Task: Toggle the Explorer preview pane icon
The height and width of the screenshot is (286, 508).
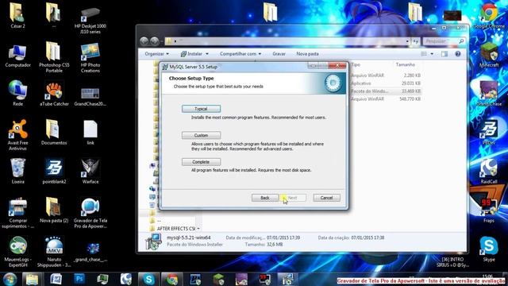Action: point(444,54)
